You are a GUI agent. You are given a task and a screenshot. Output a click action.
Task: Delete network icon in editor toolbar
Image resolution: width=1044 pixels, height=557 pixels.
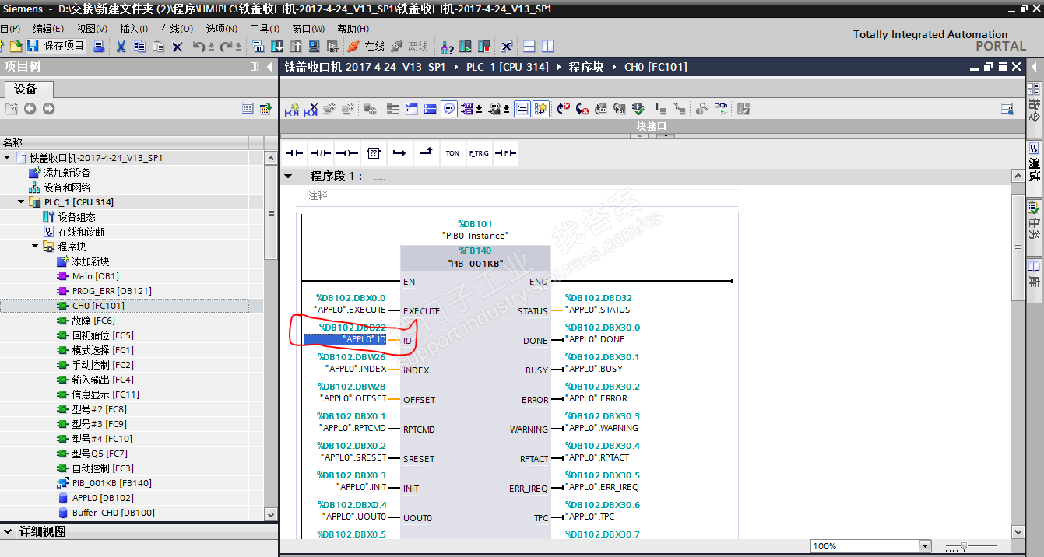click(x=311, y=109)
